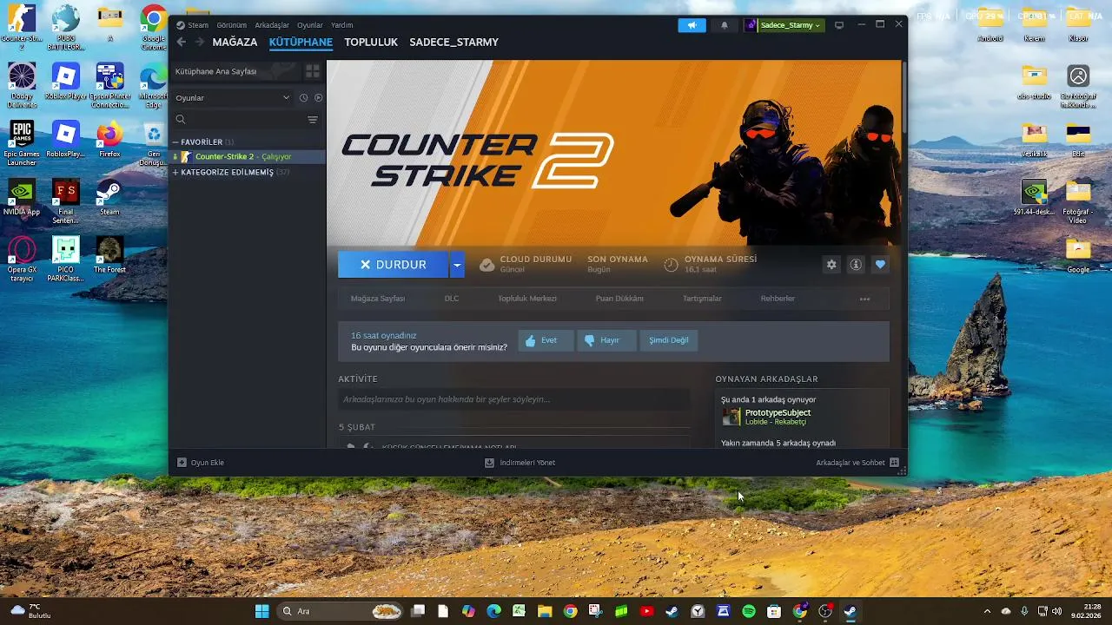Open Vesikalık desktop file
The image size is (1112, 625).
click(1034, 141)
